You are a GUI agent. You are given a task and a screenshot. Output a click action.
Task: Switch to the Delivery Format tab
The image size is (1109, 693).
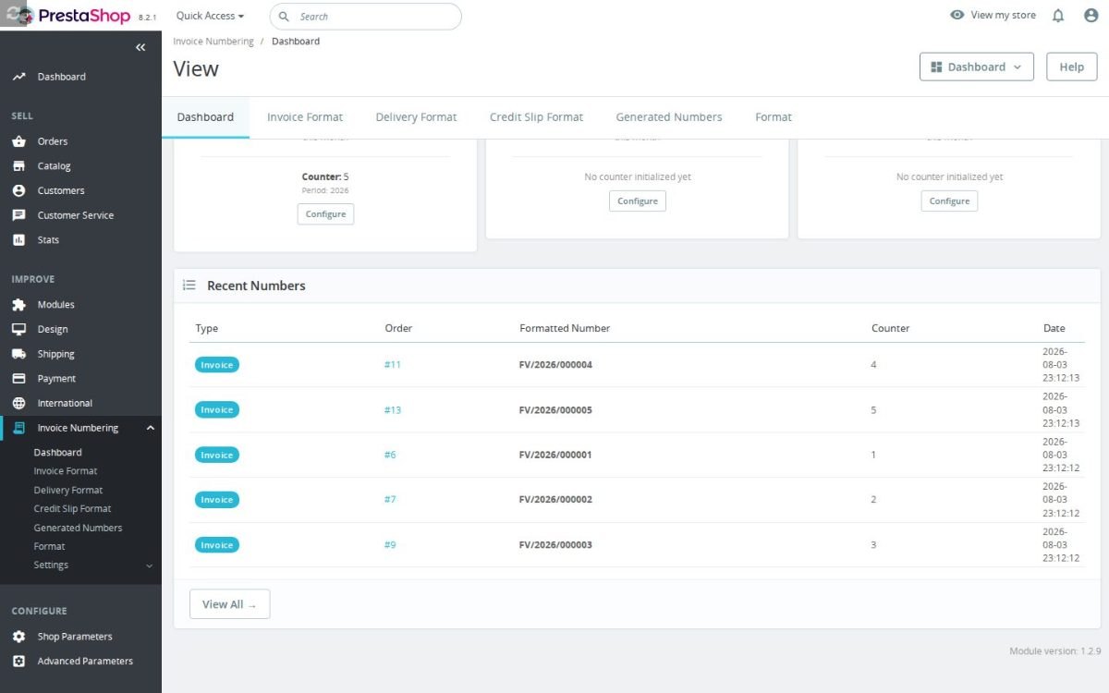416,117
